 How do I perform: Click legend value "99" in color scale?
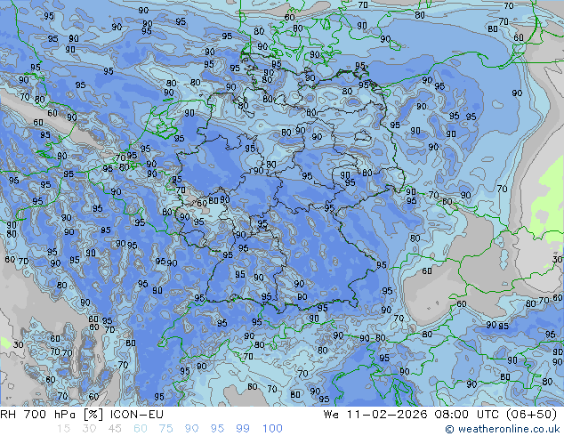(243, 429)
